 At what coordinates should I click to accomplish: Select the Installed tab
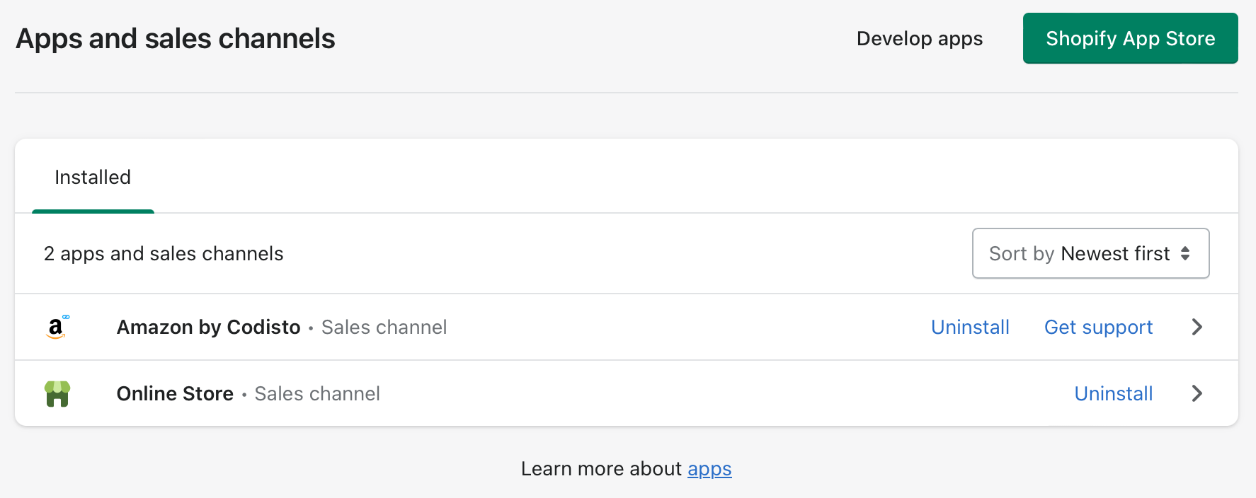93,177
